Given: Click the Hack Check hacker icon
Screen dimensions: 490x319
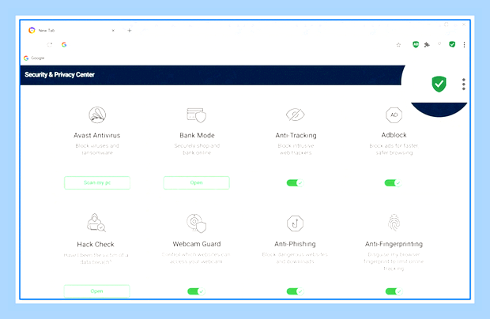Looking at the screenshot, I should point(96,223).
